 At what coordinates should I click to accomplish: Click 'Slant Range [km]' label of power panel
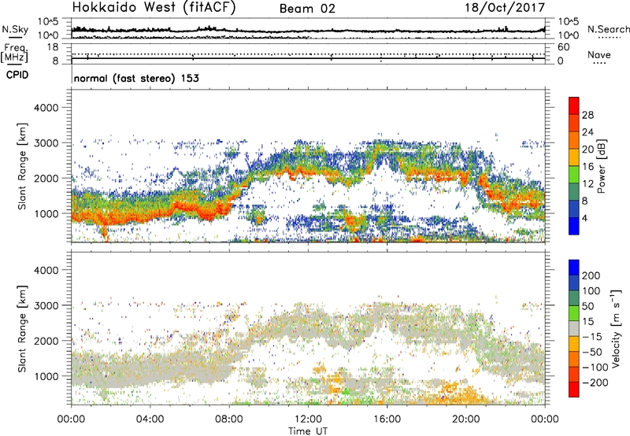23,166
